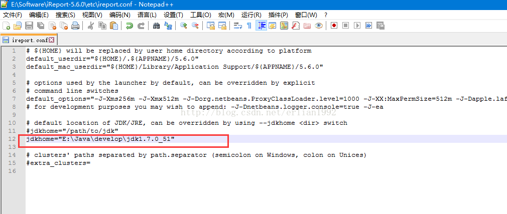
Task: Open the 编辑(E) menu
Action: tap(39, 15)
